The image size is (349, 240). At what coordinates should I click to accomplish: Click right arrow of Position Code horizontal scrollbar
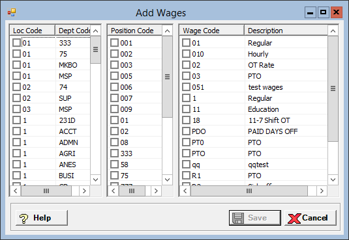point(156,191)
